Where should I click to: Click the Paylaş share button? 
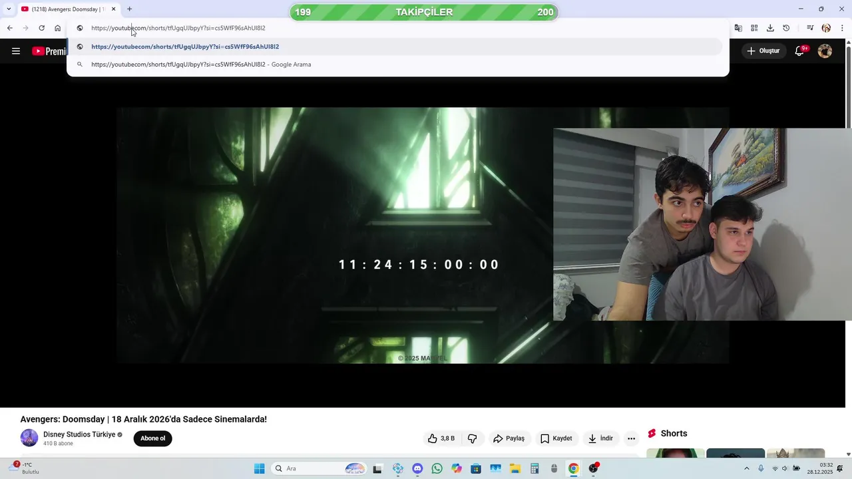pos(509,438)
